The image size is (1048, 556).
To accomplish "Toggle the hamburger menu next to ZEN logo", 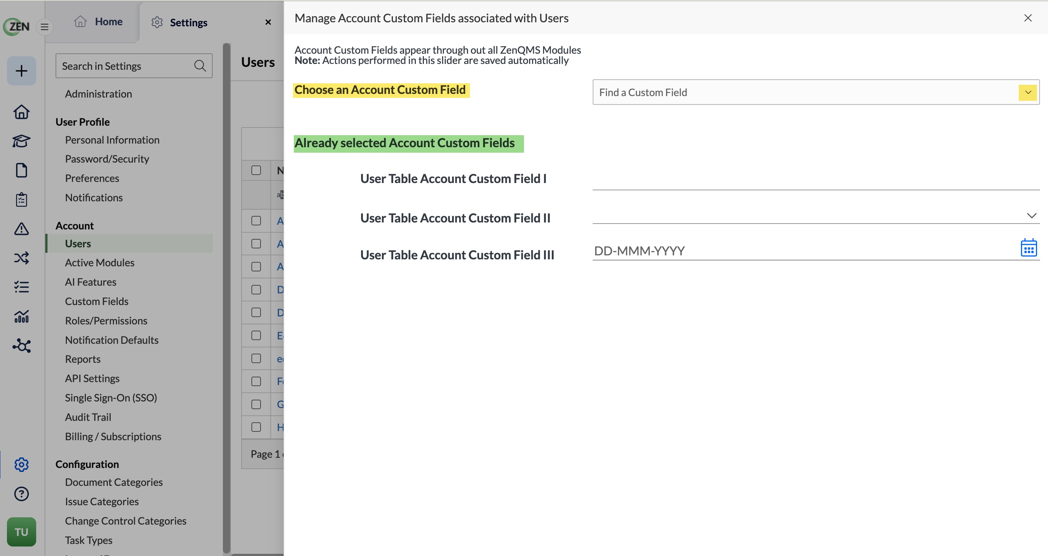I will point(45,27).
